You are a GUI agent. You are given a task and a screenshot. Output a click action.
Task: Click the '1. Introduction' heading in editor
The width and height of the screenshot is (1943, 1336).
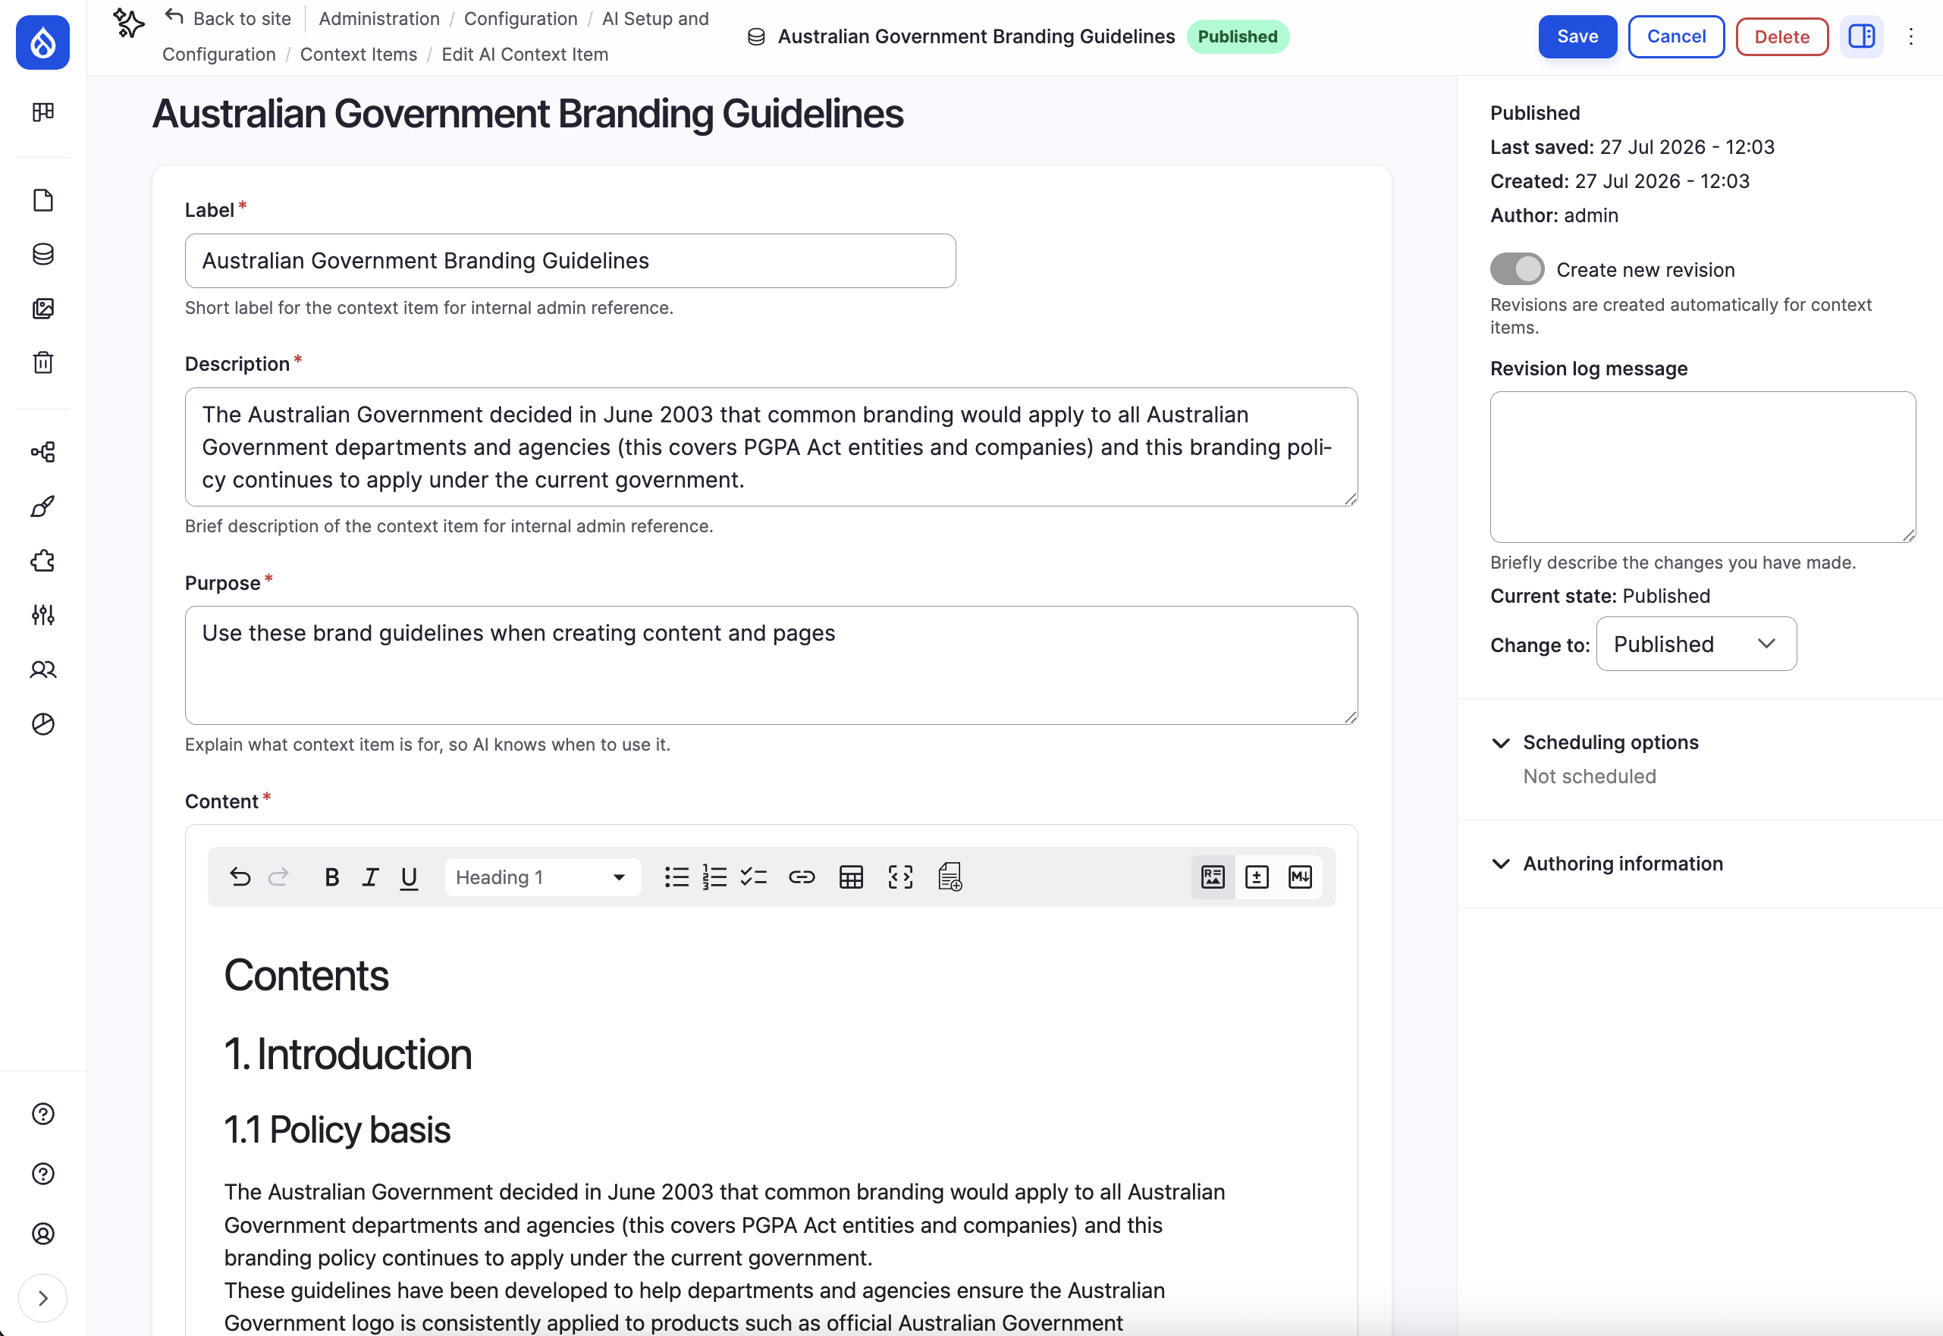347,1053
